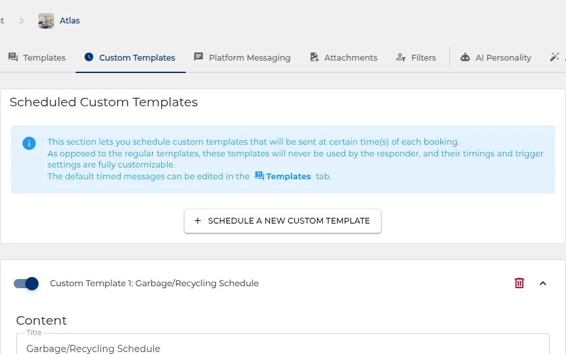Viewport: 566px width, 354px height.
Task: Click the Title input field
Action: pos(283,345)
